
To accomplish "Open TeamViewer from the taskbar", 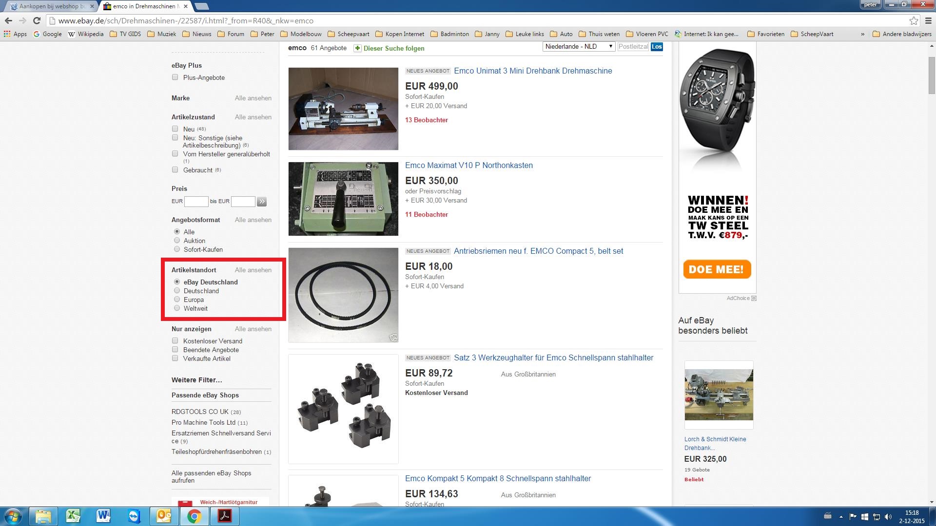I will [x=134, y=516].
